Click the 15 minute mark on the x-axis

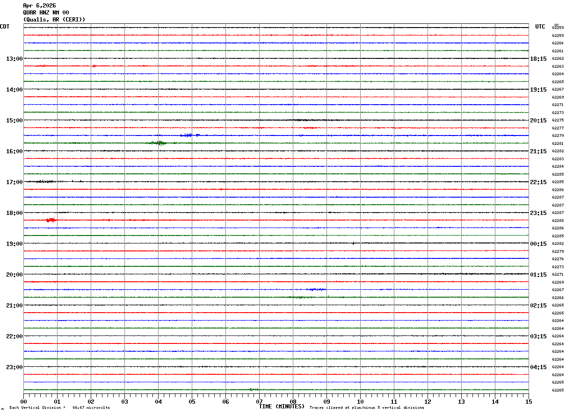click(529, 401)
